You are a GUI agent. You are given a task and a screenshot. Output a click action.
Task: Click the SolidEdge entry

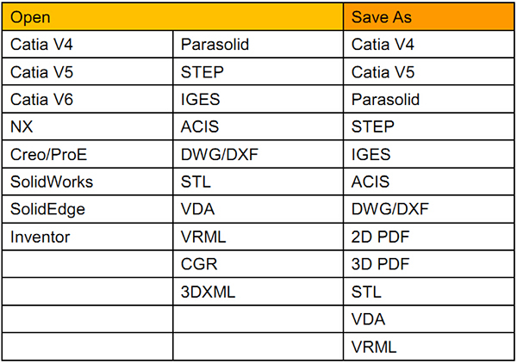tap(87, 209)
